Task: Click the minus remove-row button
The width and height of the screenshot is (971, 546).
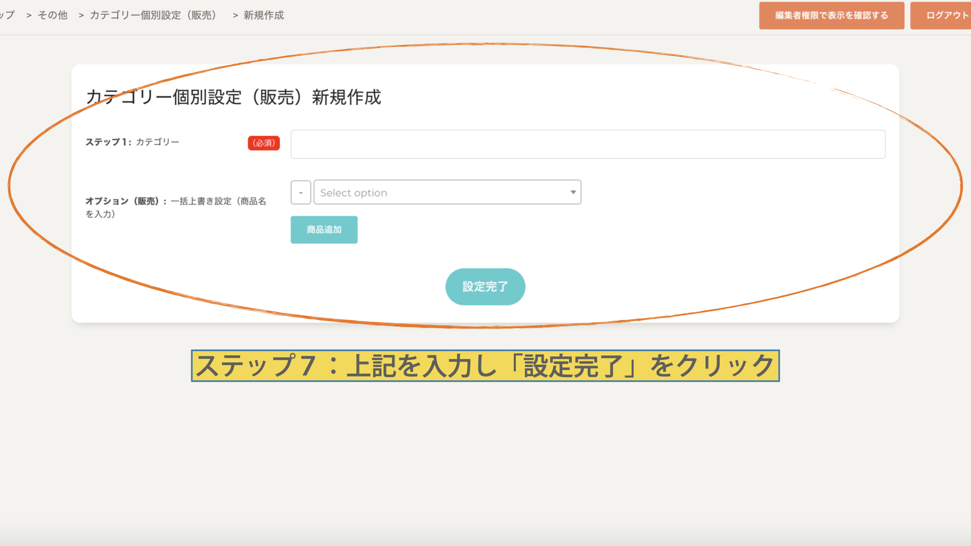Action: point(300,193)
